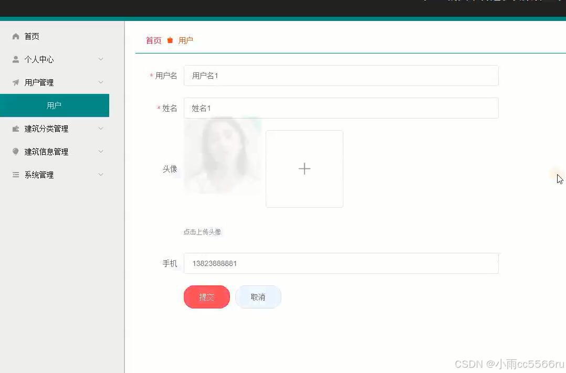566x373 pixels.
Task: Click the uploaded avatar photo thumbnail
Action: coord(222,157)
